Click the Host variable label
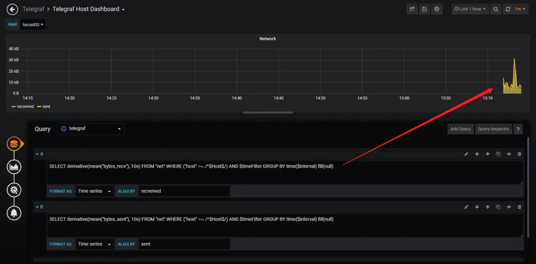The width and height of the screenshot is (536, 264). pyautogui.click(x=13, y=25)
